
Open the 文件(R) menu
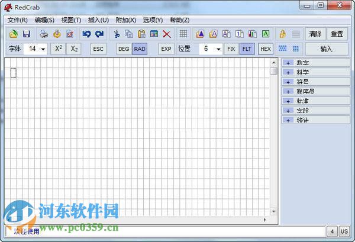(17, 20)
